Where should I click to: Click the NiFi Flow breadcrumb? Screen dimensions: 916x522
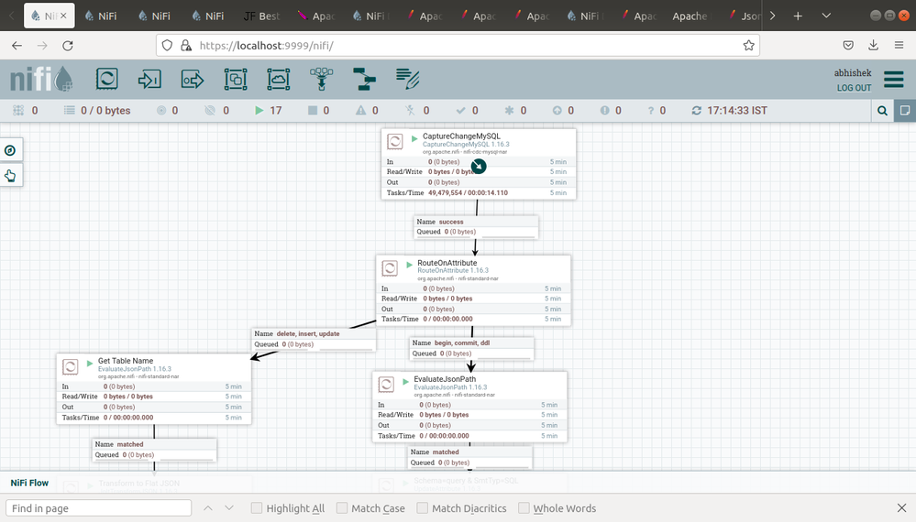click(29, 483)
